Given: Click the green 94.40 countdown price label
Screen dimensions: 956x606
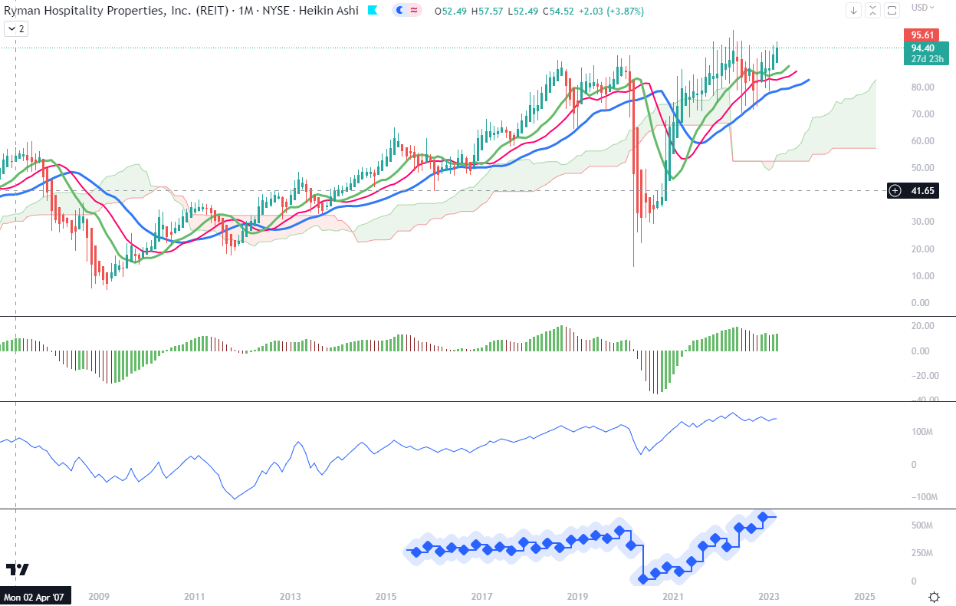Looking at the screenshot, I should (x=926, y=53).
